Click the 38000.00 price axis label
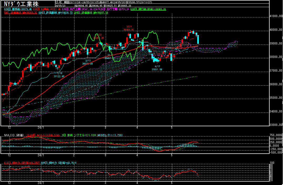283x185 pixels. [x=276, y=57]
